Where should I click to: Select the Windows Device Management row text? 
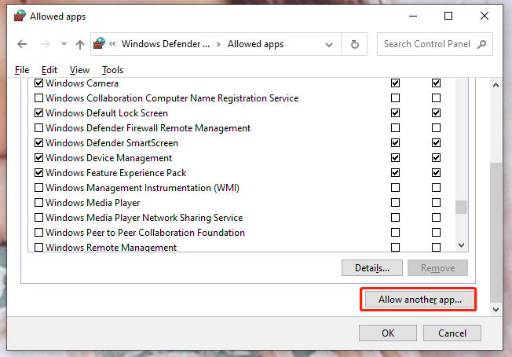click(x=108, y=158)
